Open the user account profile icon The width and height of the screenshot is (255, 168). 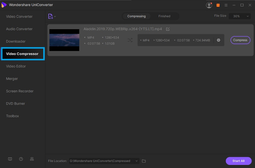(x=209, y=5)
